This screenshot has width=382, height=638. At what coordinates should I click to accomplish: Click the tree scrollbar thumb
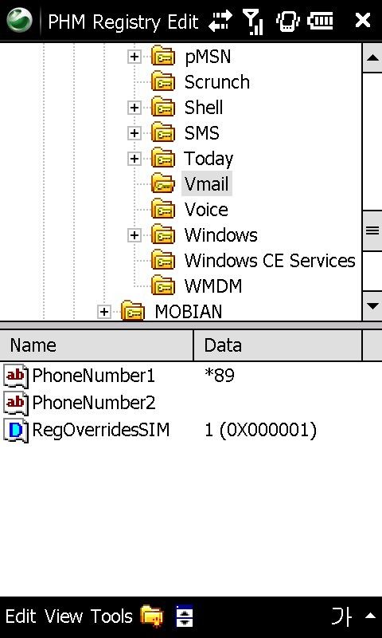[x=372, y=230]
